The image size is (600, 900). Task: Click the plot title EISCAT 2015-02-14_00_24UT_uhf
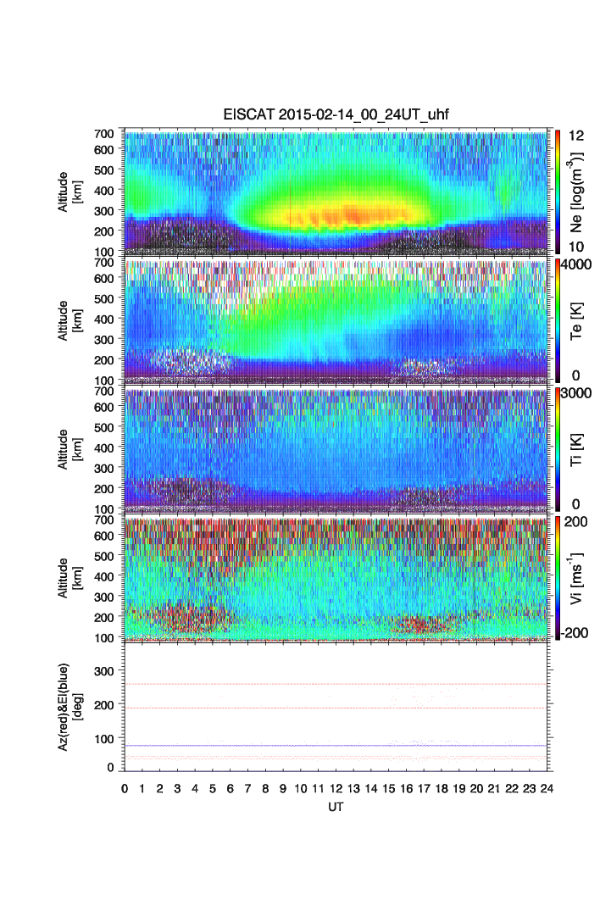[336, 114]
